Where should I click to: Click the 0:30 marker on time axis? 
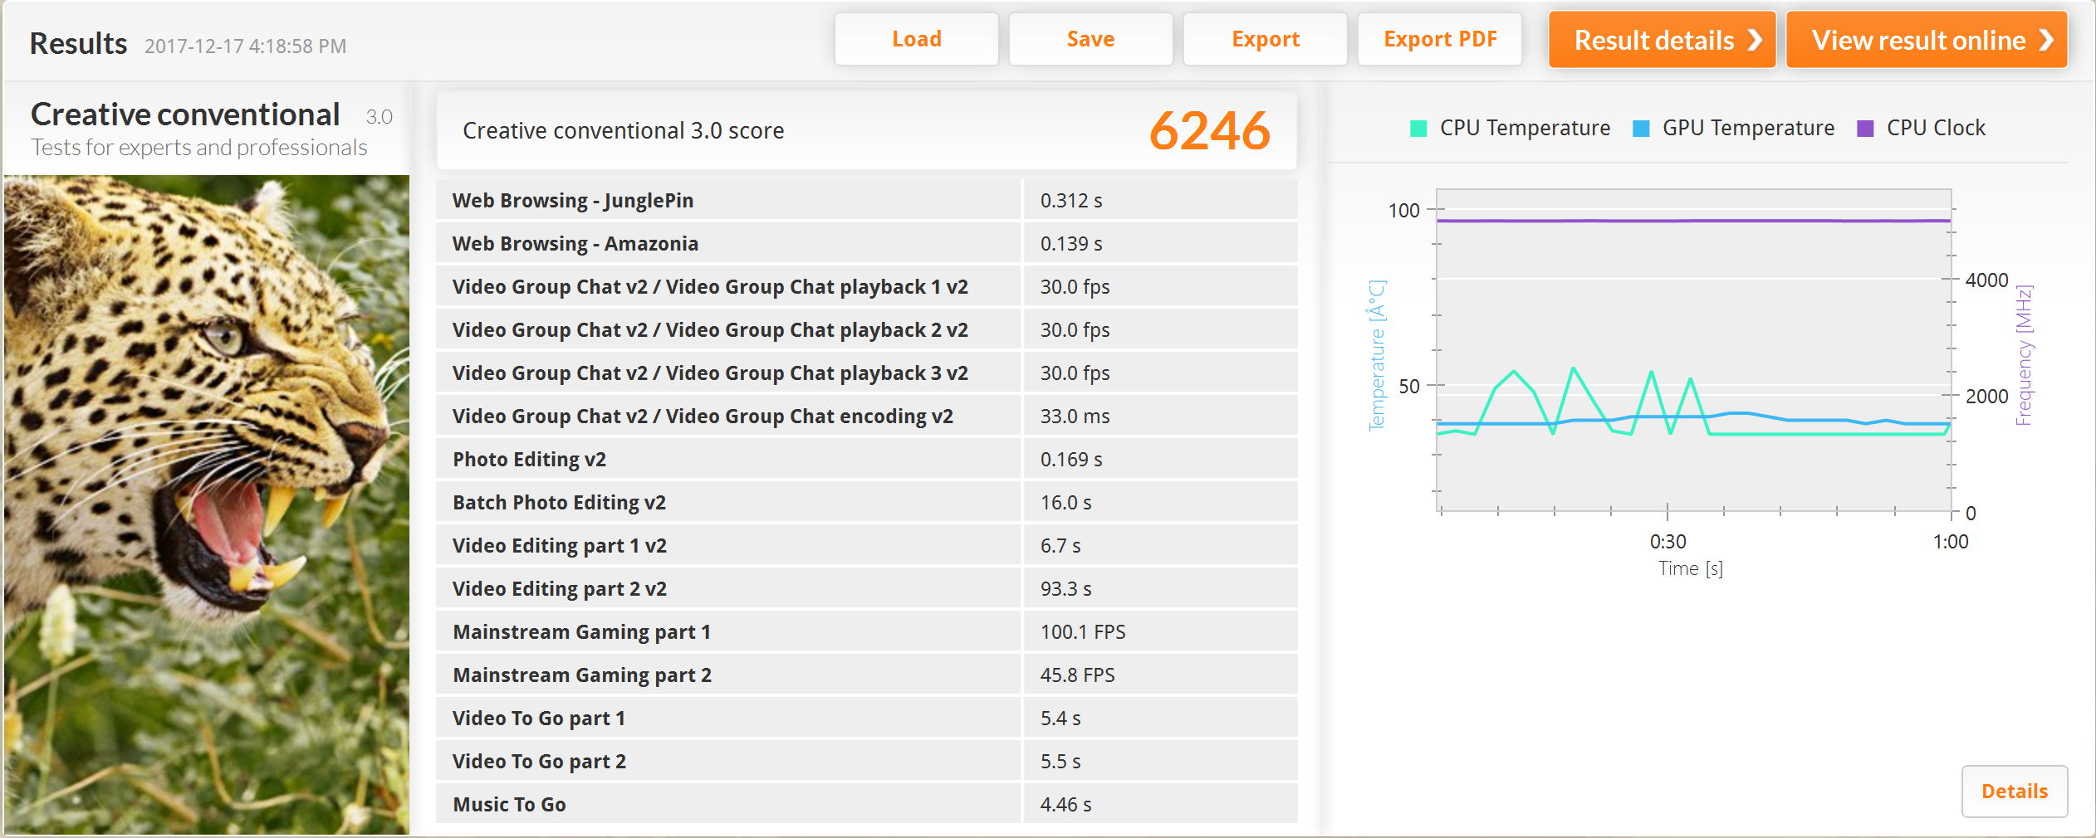1667,541
